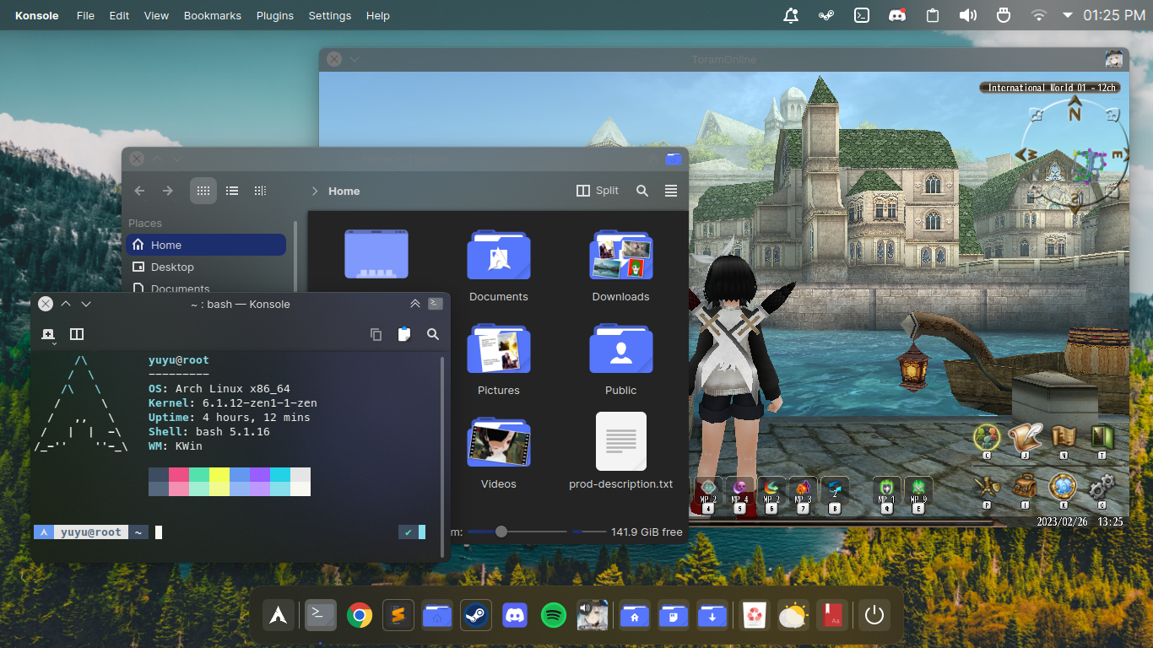This screenshot has width=1153, height=648.
Task: Switch Dolphin to icons view mode
Action: click(x=203, y=191)
